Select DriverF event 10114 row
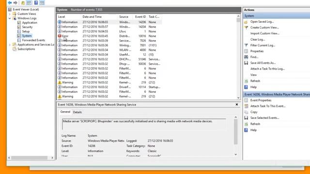The image size is (310, 174). pos(109,87)
